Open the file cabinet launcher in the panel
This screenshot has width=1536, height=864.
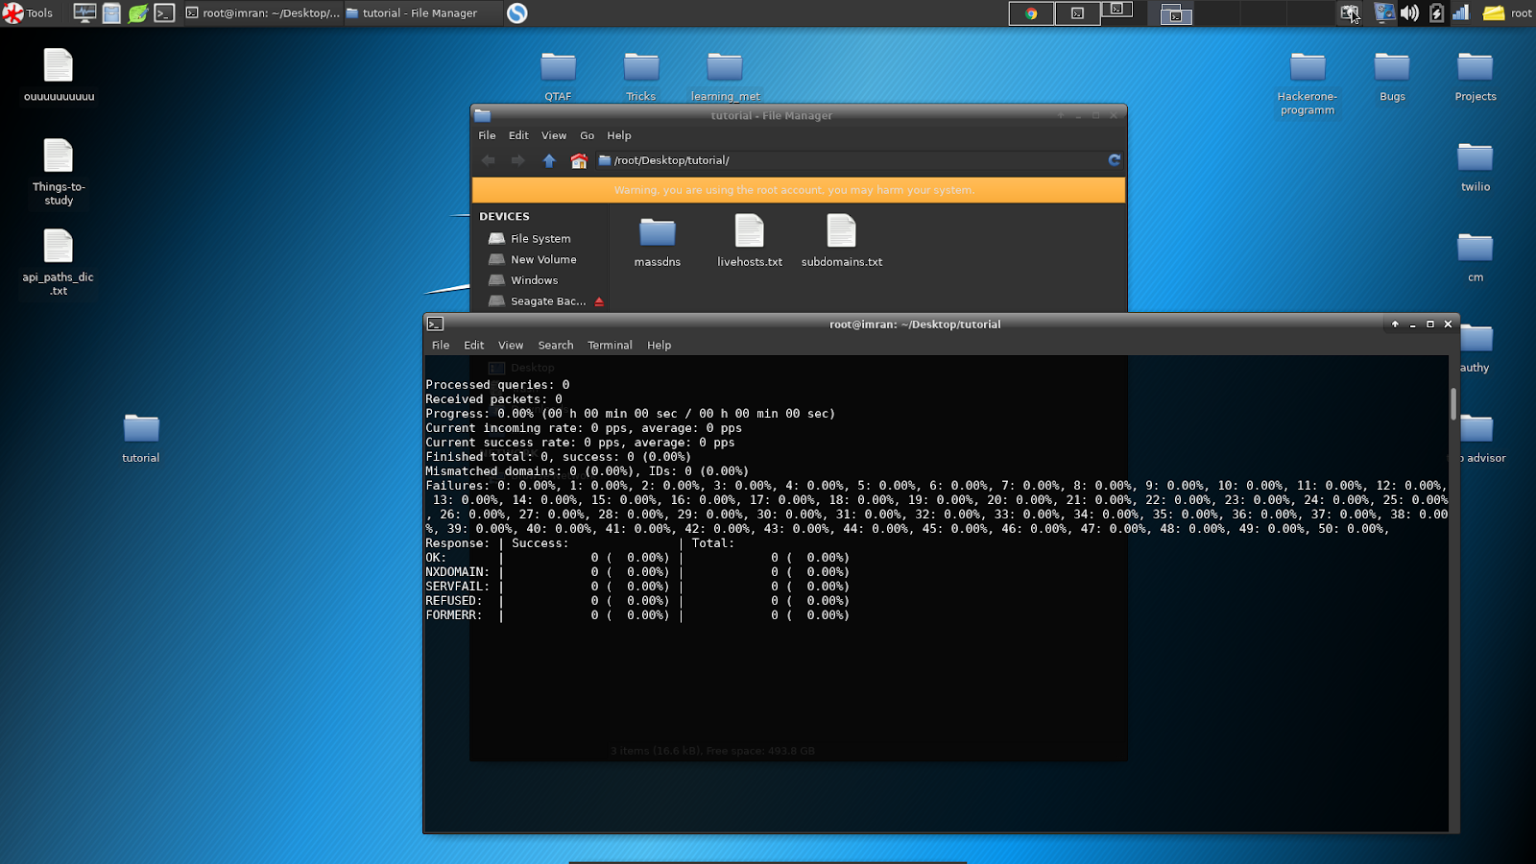(x=111, y=13)
